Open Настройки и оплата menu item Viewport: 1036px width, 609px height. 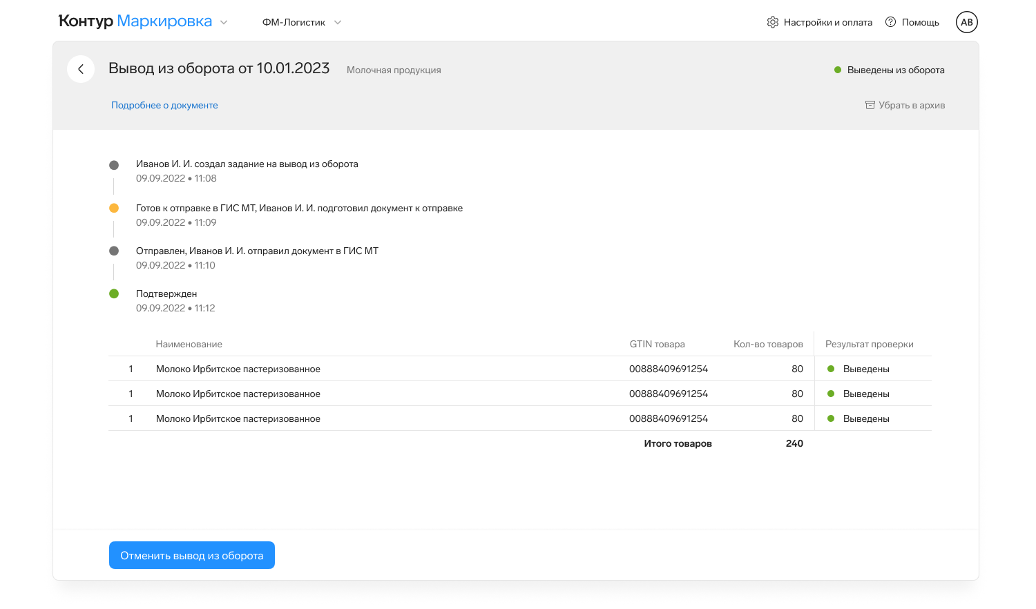tap(827, 22)
